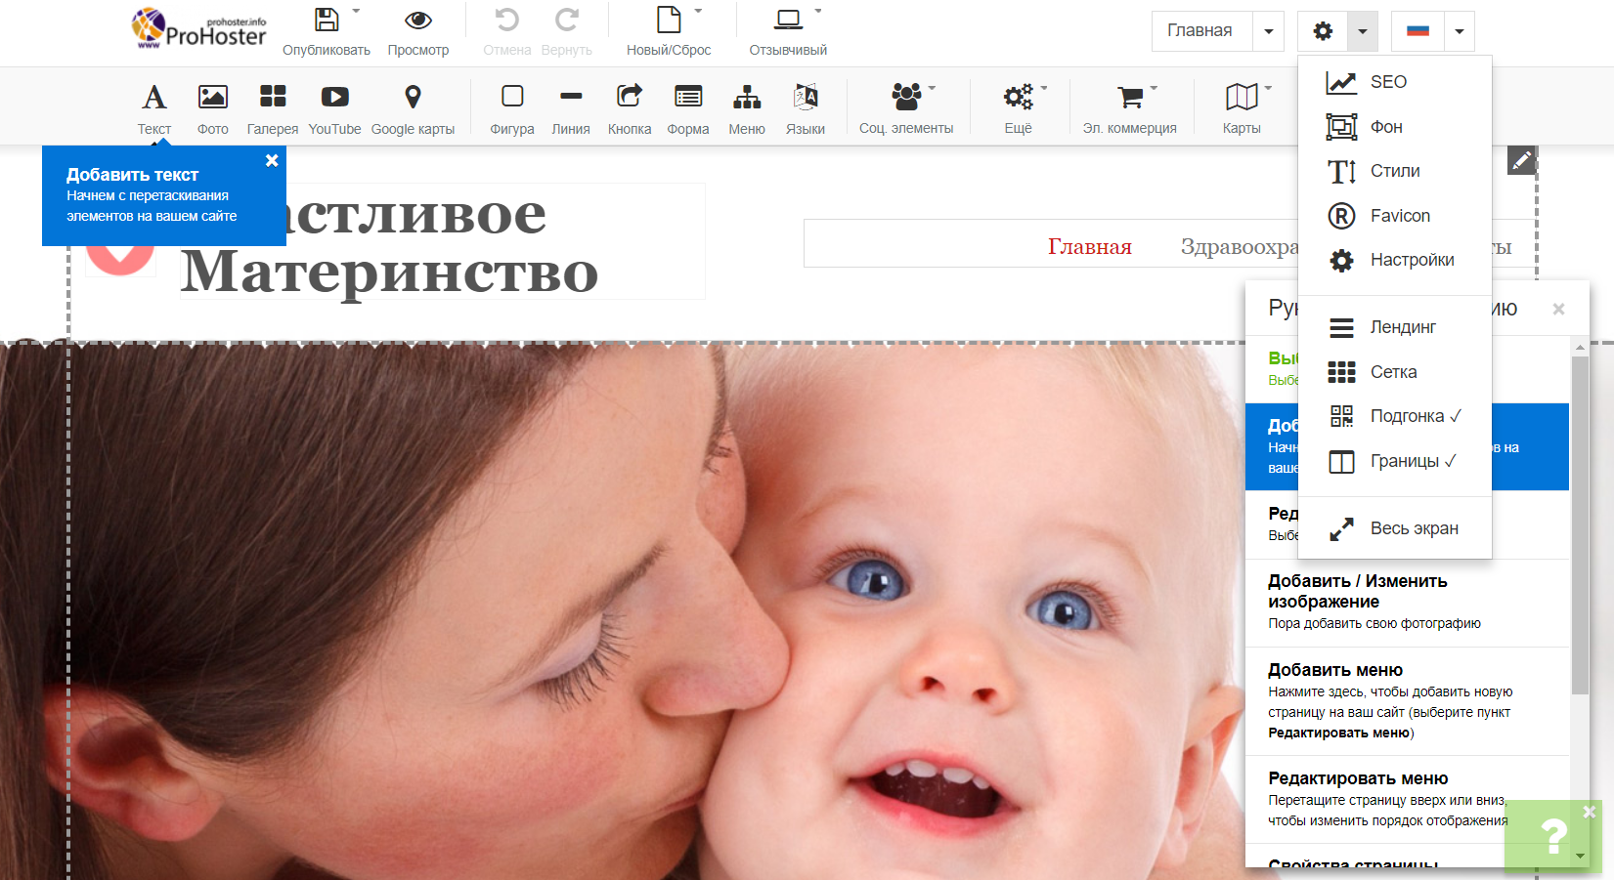
Task: Open Здравоохранение site navigation link
Action: tap(1239, 247)
